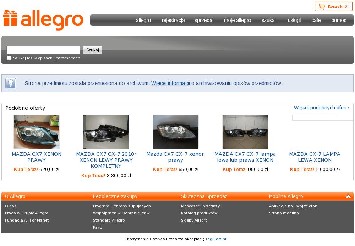This screenshot has height=246, width=355.
Task: Focus the search text field
Action: point(43,50)
